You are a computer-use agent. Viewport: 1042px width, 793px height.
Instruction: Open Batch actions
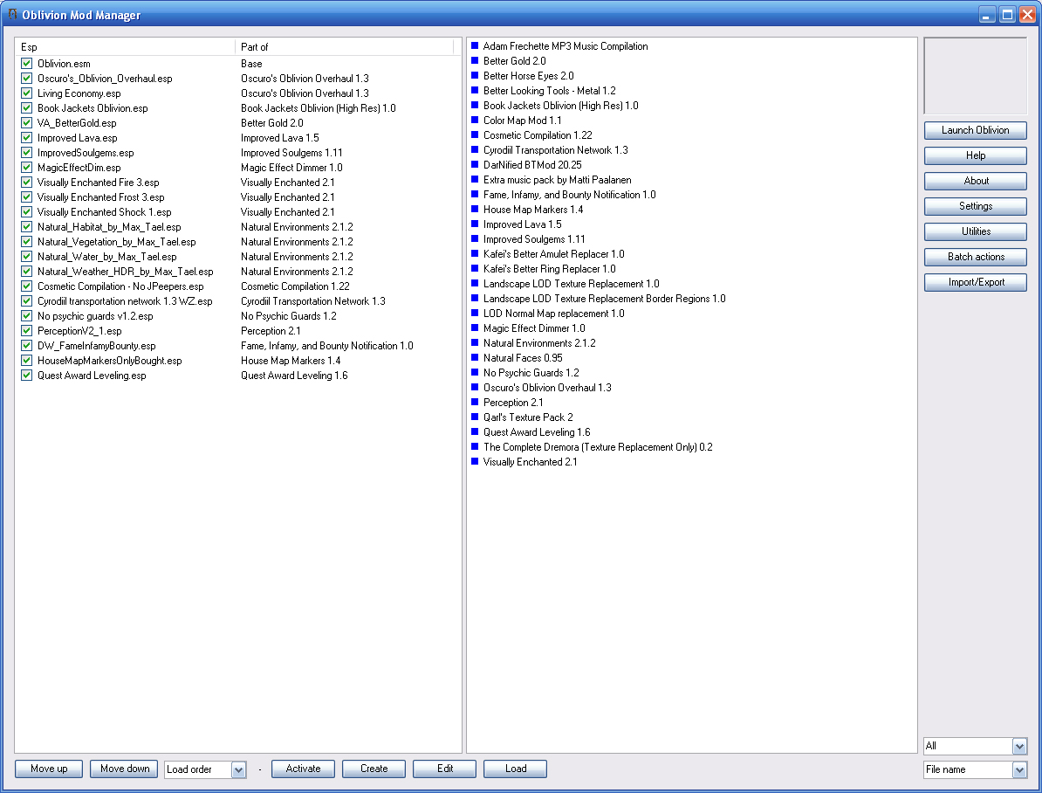(x=975, y=257)
